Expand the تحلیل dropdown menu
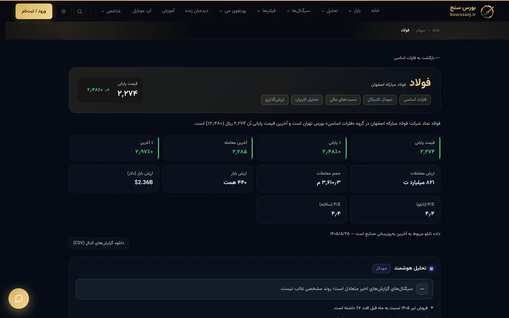This screenshot has width=509, height=318. tap(329, 11)
